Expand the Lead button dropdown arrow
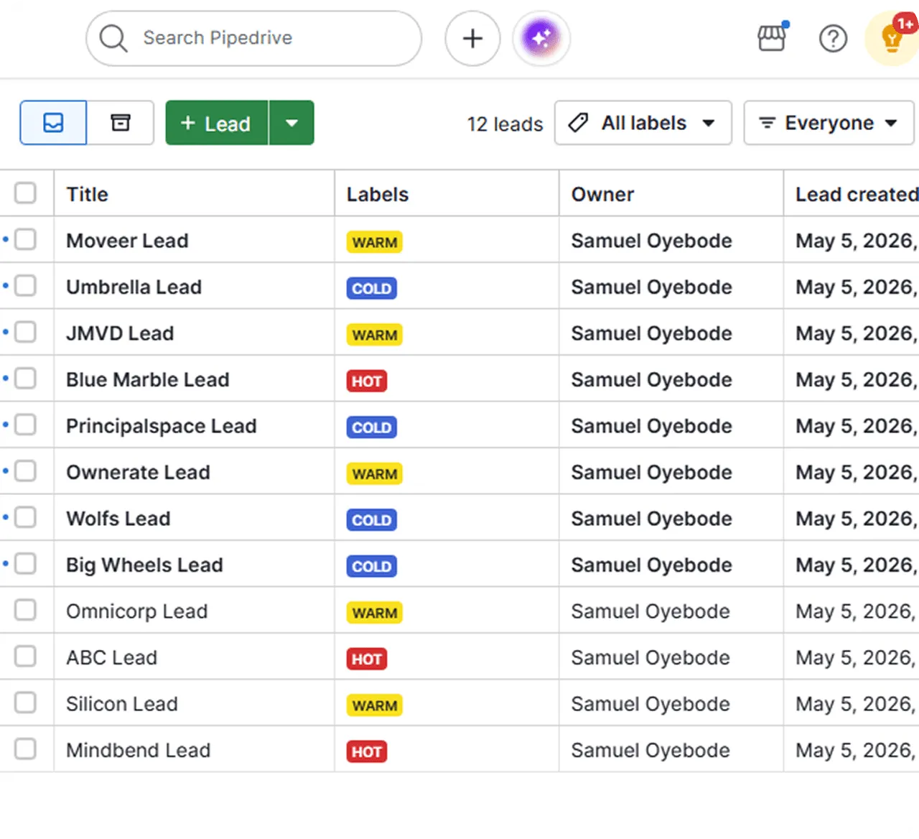The width and height of the screenshot is (919, 839). (x=291, y=123)
